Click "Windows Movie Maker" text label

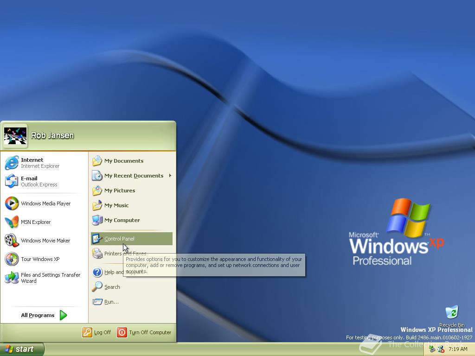[45, 241]
